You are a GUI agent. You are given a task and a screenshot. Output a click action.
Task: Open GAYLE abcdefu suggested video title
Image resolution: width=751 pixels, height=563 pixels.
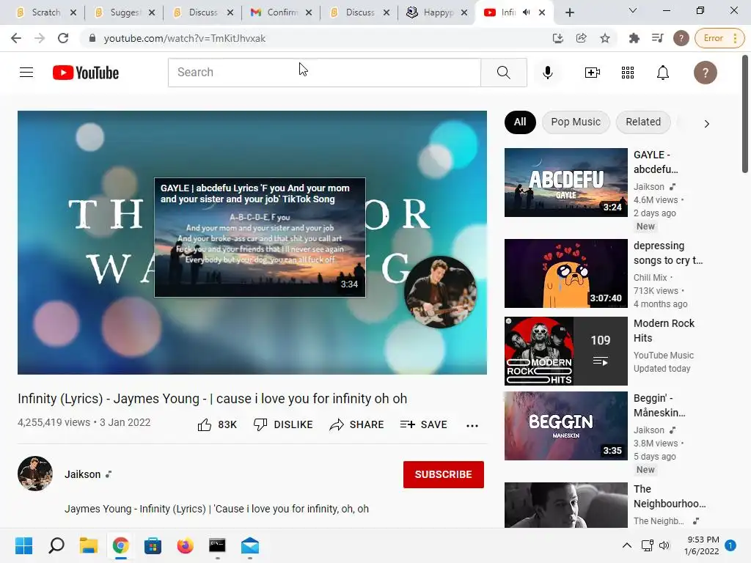point(656,162)
